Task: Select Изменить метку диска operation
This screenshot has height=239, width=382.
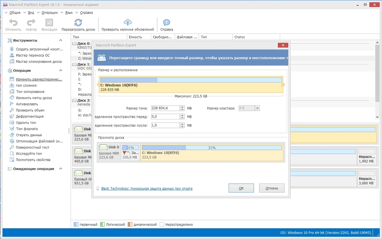Action: point(34,98)
